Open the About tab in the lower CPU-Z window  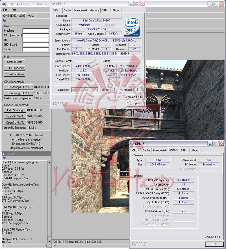195,150
